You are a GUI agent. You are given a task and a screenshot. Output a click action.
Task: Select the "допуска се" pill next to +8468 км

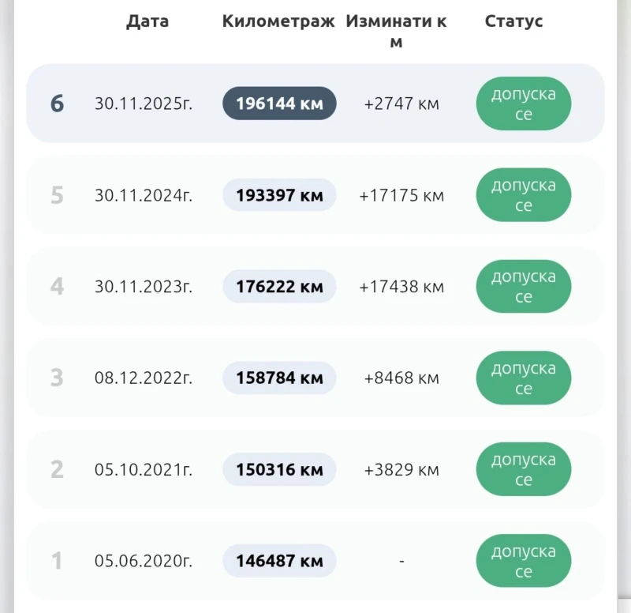(523, 378)
